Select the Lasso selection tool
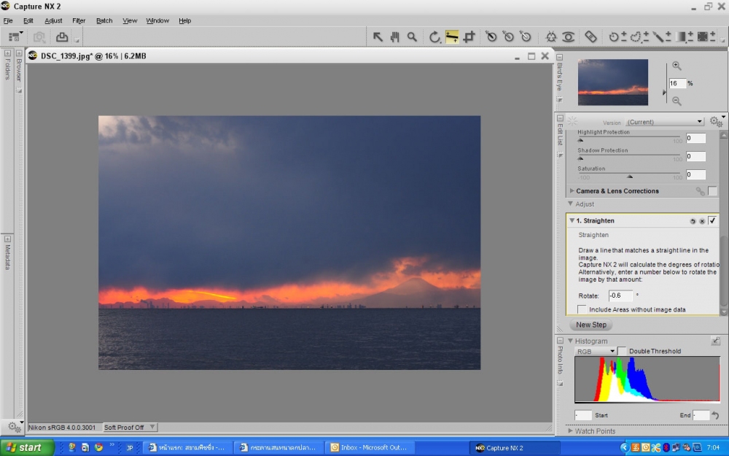Screen dimensions: 729x456 (636, 36)
